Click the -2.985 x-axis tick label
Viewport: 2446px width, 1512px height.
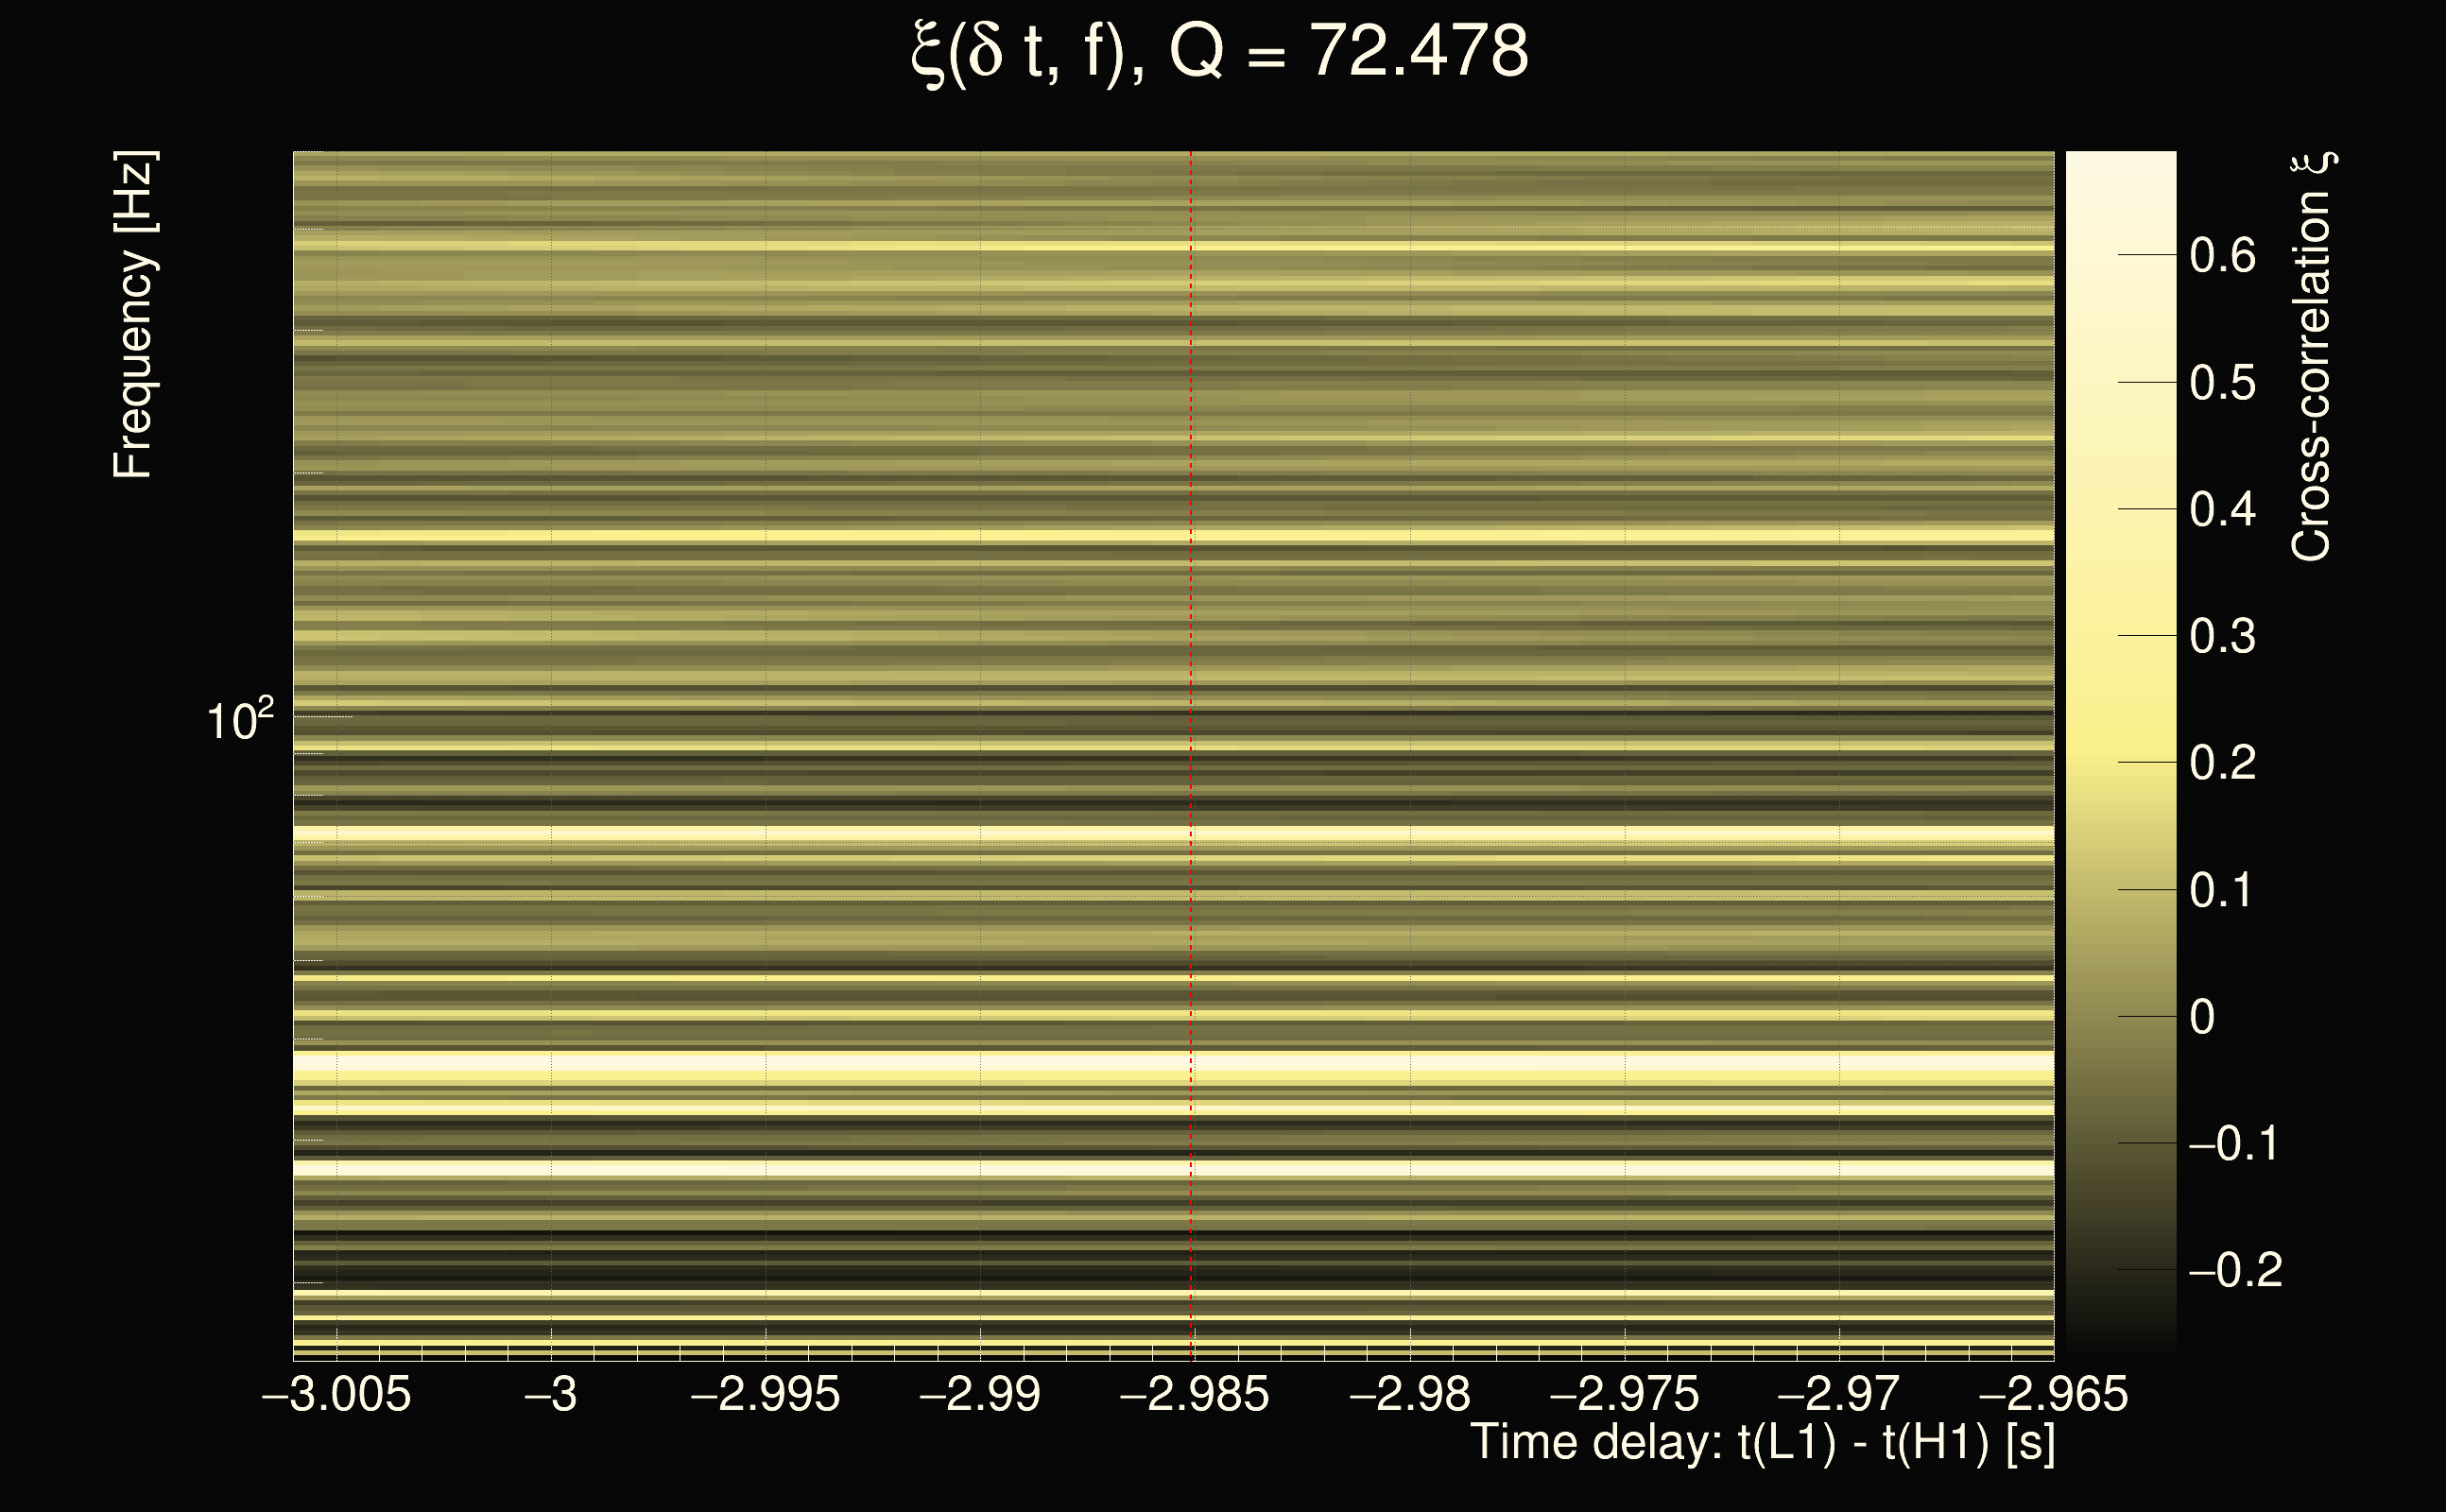click(1194, 1394)
